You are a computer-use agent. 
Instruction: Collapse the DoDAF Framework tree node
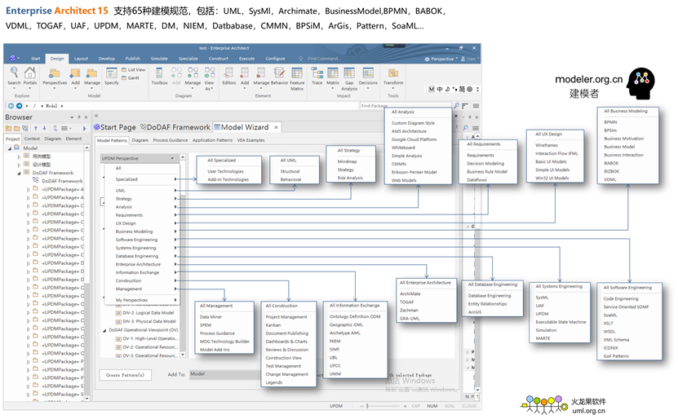pyautogui.click(x=19, y=173)
